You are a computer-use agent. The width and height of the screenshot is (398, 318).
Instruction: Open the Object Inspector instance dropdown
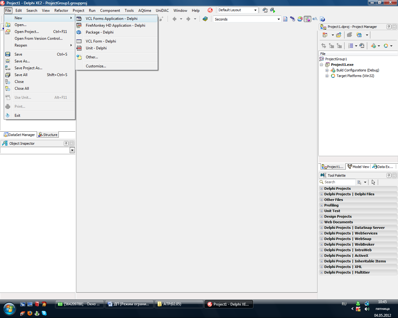[72, 150]
